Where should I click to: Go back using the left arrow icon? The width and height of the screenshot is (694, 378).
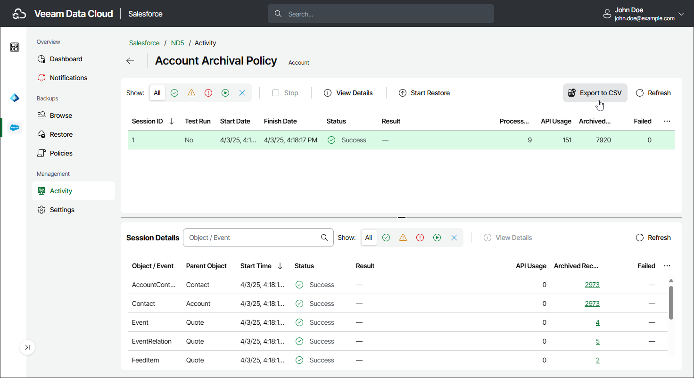coord(130,61)
